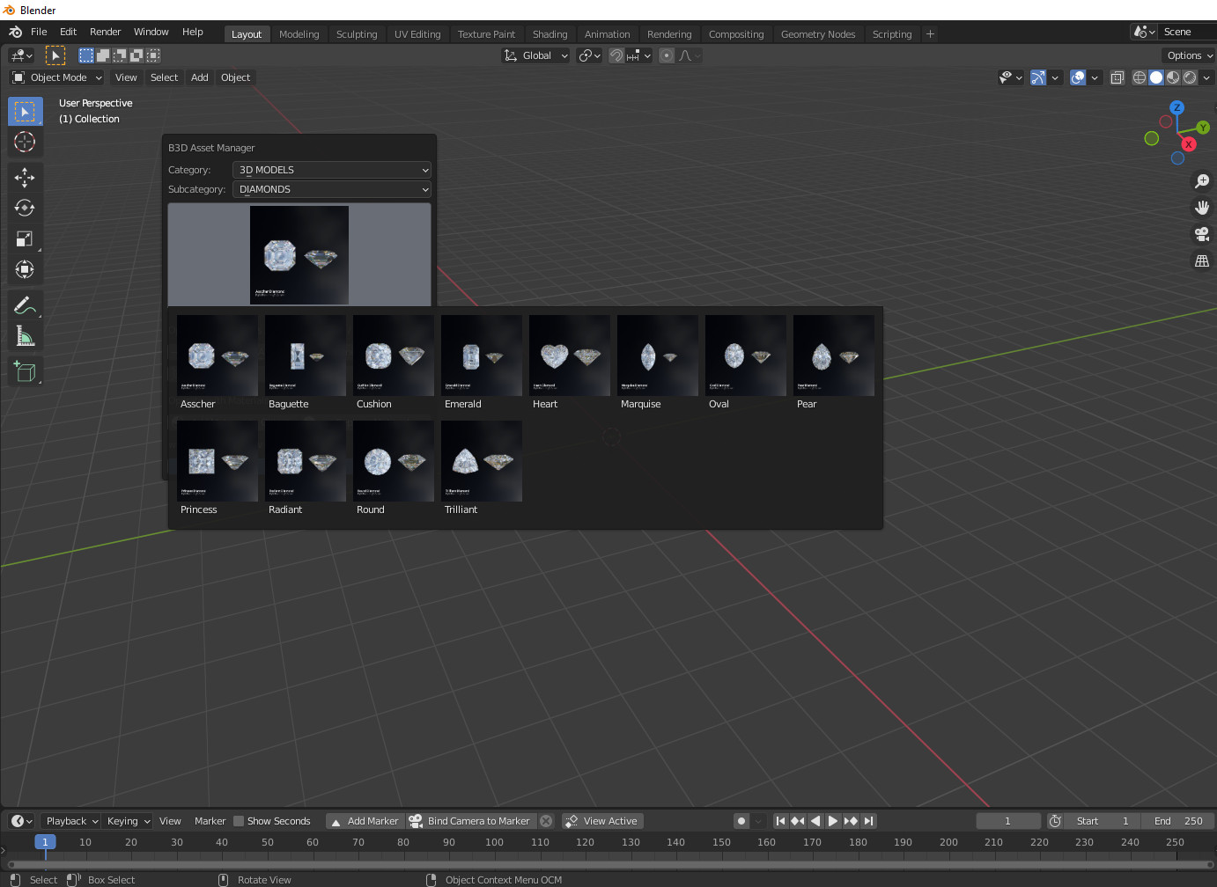Jump to timeline end frame
This screenshot has width=1217, height=887.
[868, 821]
